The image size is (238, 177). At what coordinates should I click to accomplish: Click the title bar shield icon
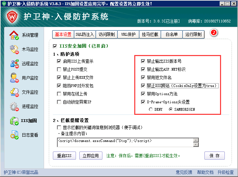[x=4, y=4]
